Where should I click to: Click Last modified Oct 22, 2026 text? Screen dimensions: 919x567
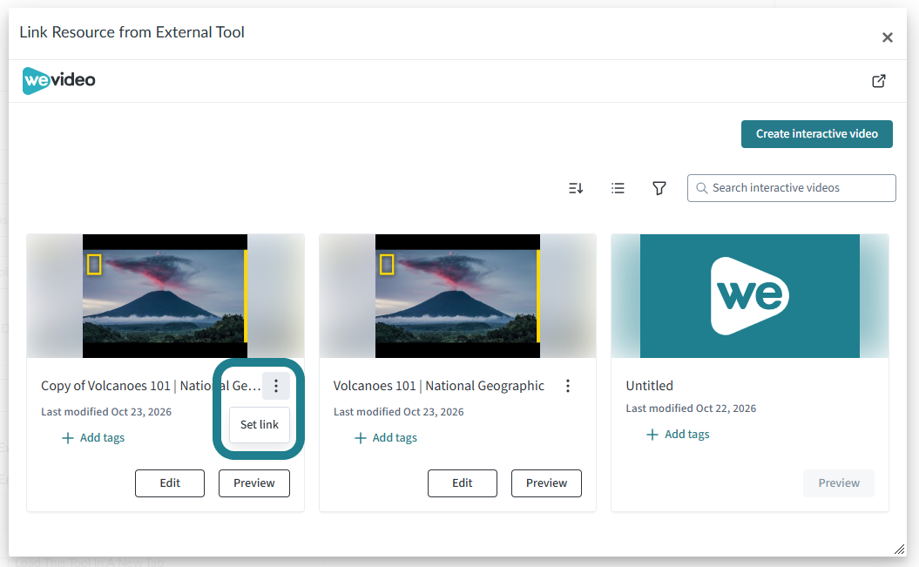691,408
